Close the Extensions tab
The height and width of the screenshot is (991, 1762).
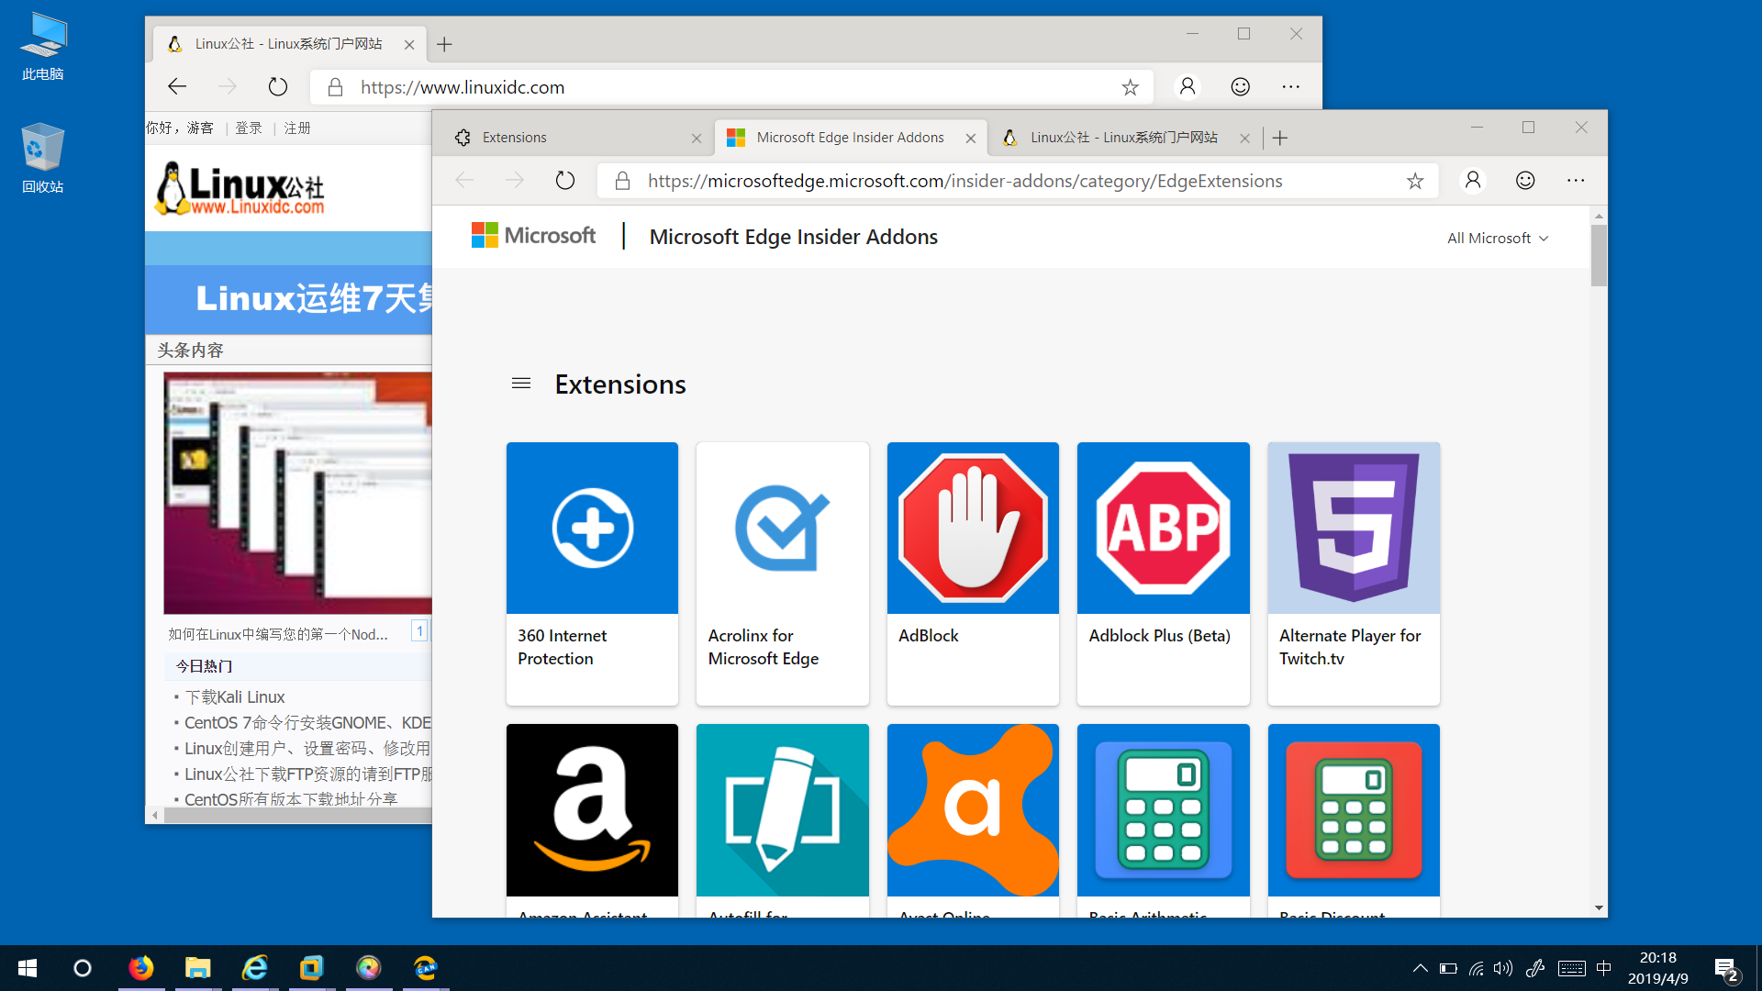pyautogui.click(x=697, y=139)
